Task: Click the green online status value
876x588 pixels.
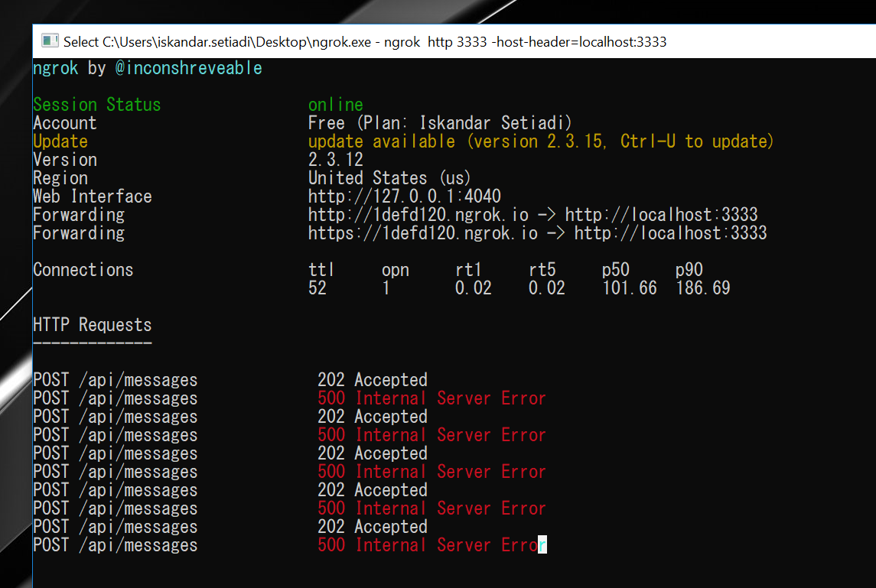Action: pos(336,105)
